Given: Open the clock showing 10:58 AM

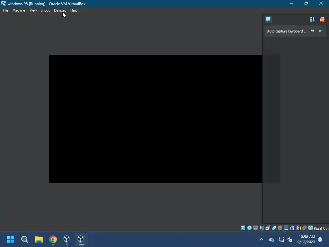Looking at the screenshot, I should click(306, 239).
